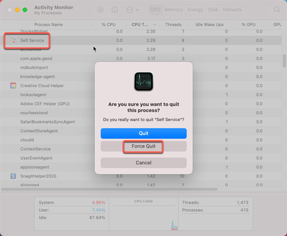Click the Force Quit button
The height and width of the screenshot is (236, 287).
click(x=143, y=146)
